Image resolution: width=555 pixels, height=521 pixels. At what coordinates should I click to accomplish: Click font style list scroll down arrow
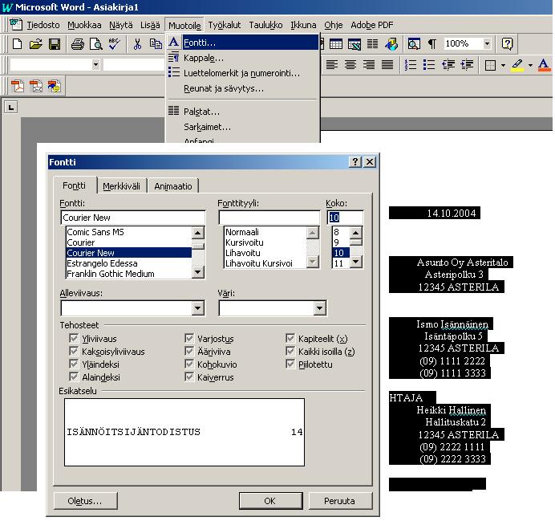pos(312,262)
